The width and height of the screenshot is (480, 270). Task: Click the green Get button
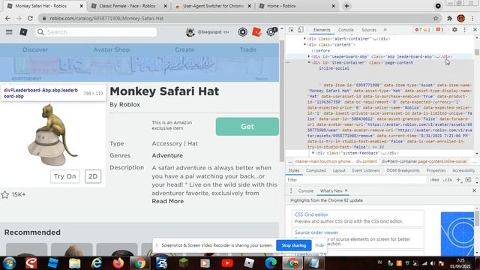click(x=247, y=127)
